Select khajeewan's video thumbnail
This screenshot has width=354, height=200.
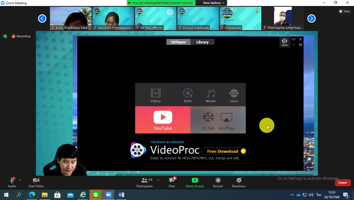coord(241,18)
